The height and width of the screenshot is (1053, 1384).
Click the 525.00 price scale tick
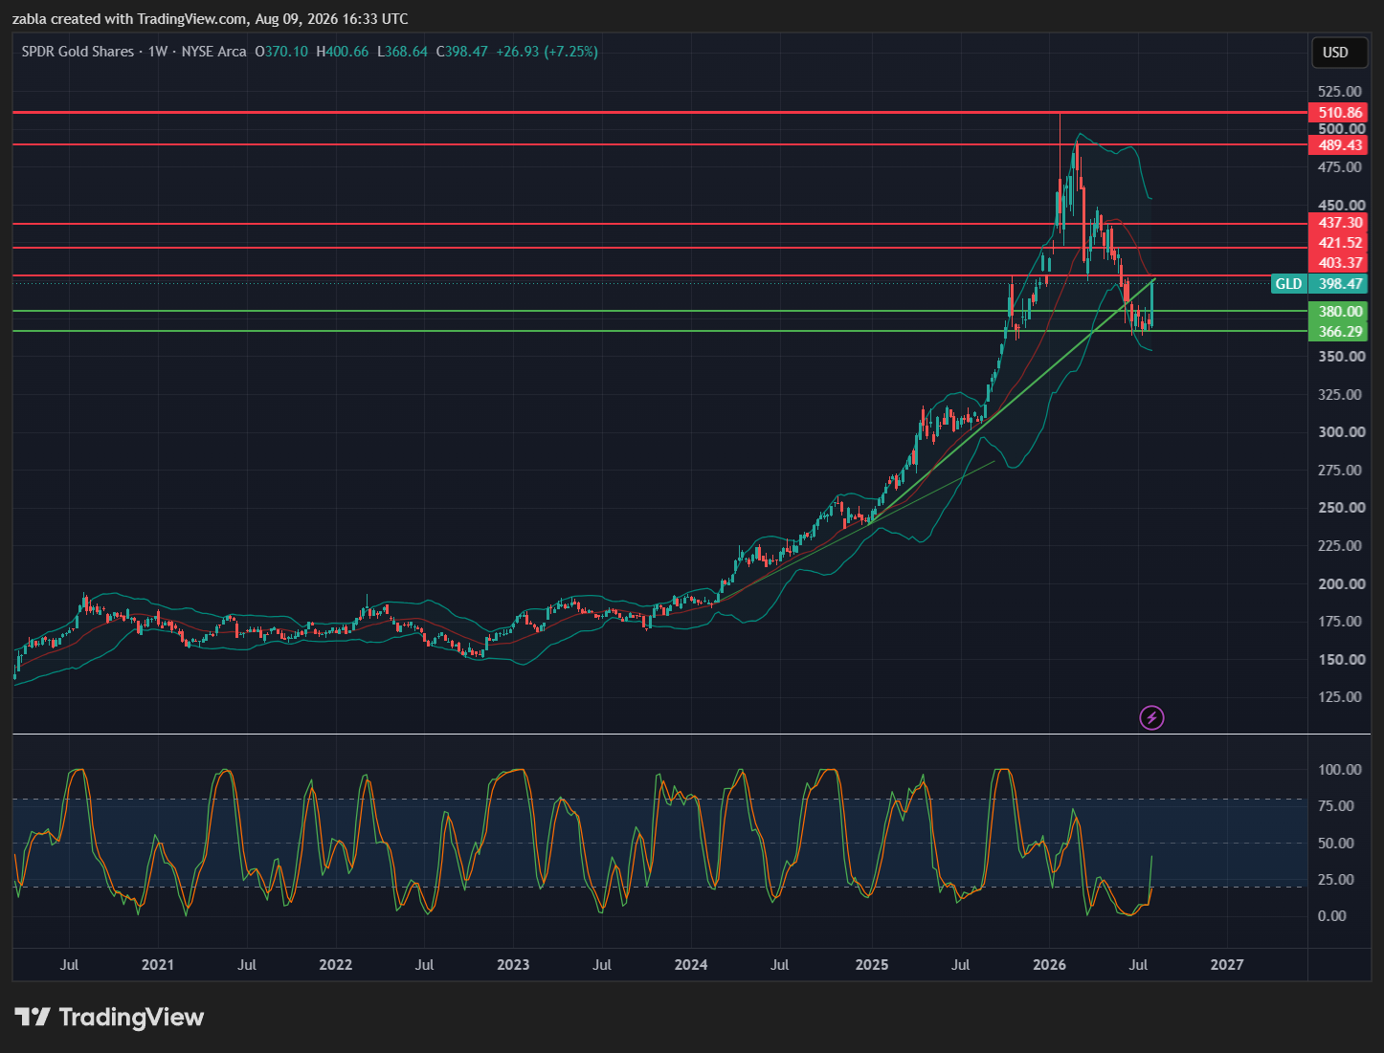1340,92
